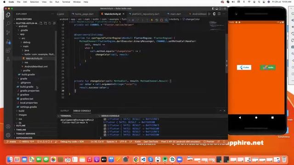This screenshot has height=165, width=294.
Task: Open the widget inspector in debug toolbar
Action: coord(166,20)
